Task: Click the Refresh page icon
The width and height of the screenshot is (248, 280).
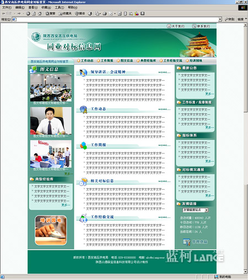Action: point(34,14)
